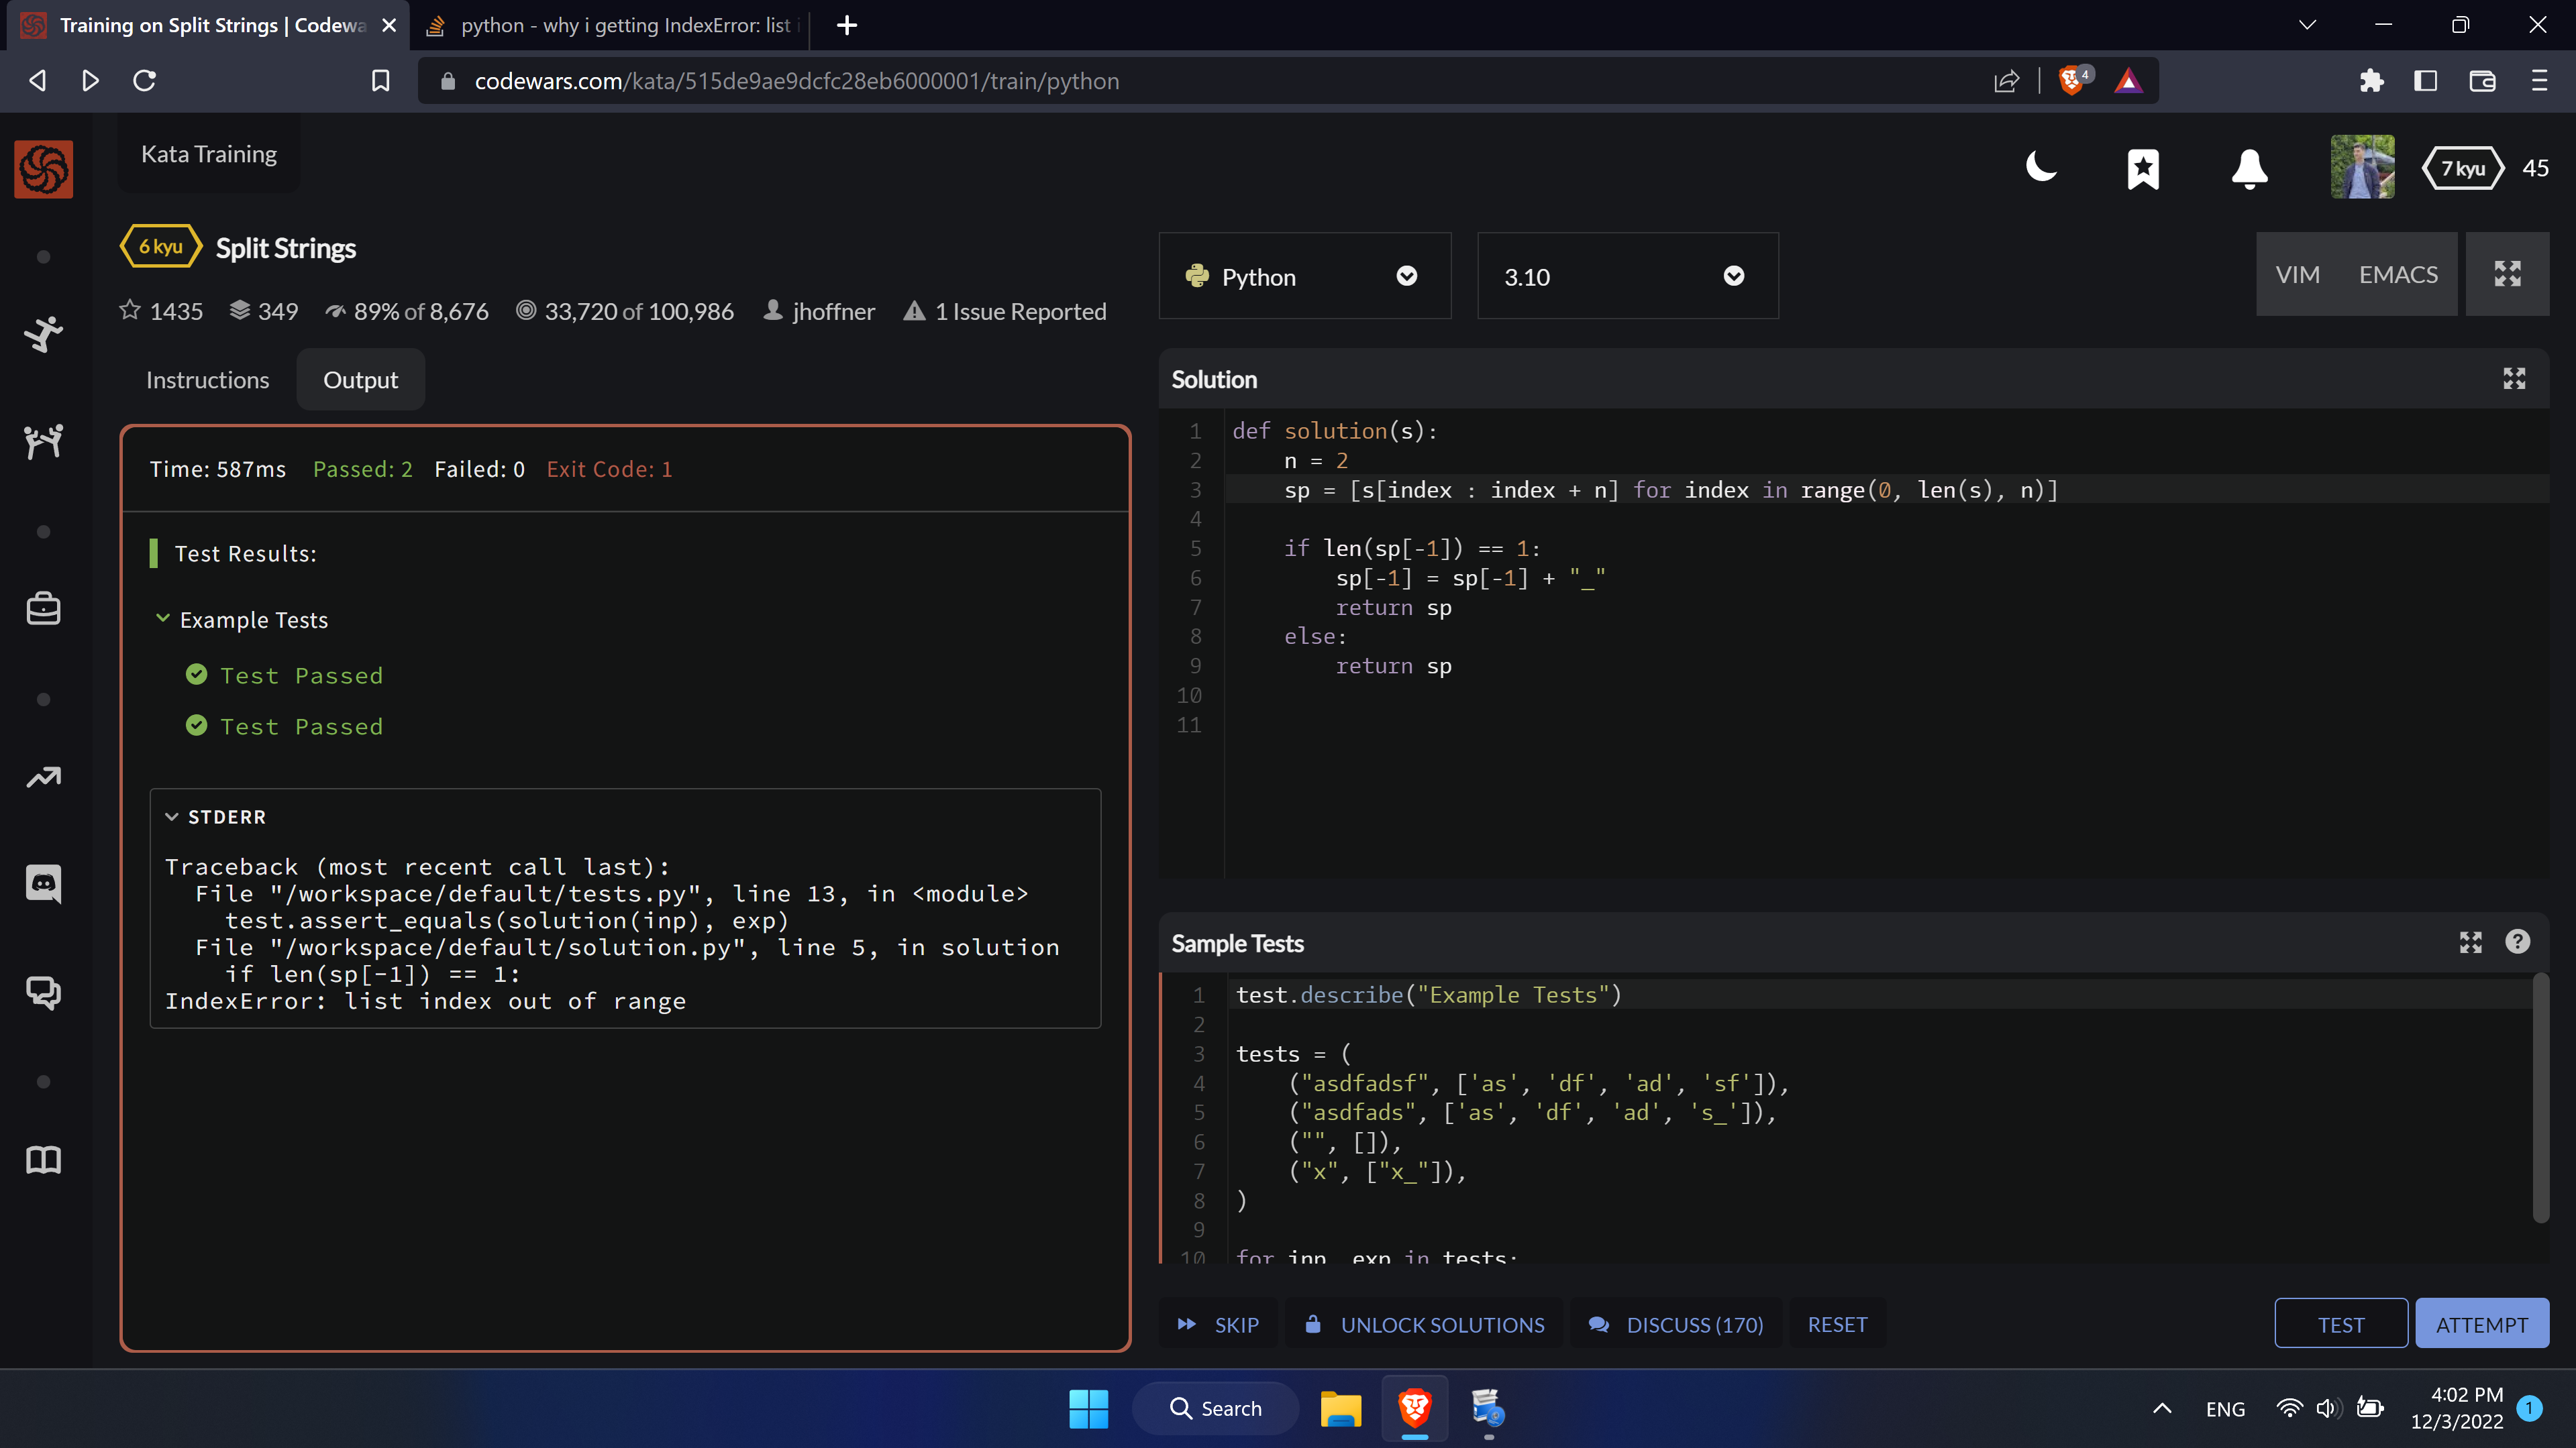Click the 7 kyu rank badge

2463,168
